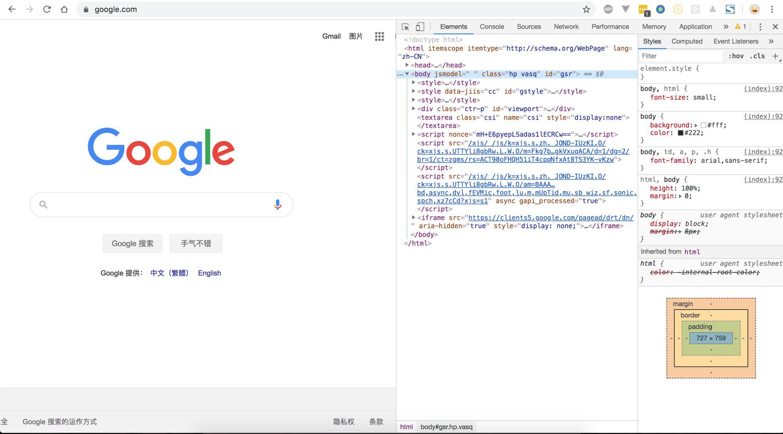The image size is (783, 434).
Task: Open the English language link
Action: 209,273
